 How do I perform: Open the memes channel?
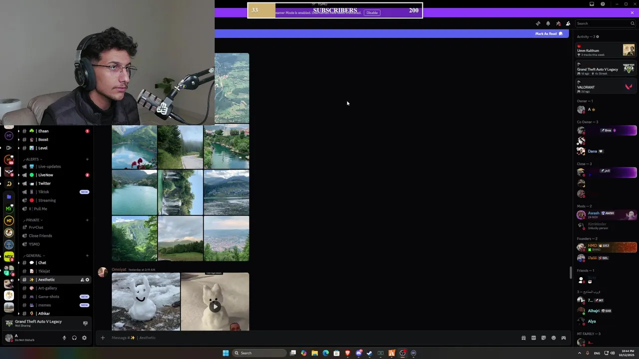point(55,305)
